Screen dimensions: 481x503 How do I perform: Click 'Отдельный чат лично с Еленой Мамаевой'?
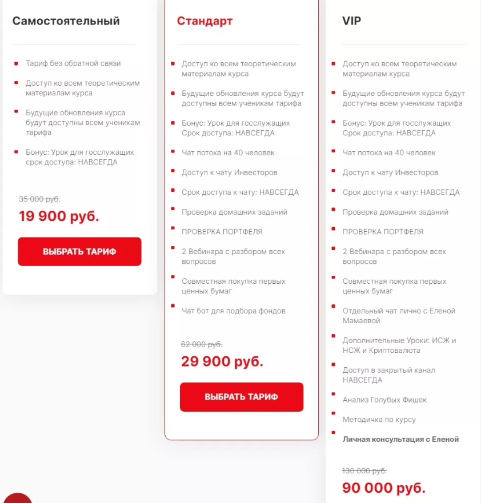pyautogui.click(x=399, y=316)
